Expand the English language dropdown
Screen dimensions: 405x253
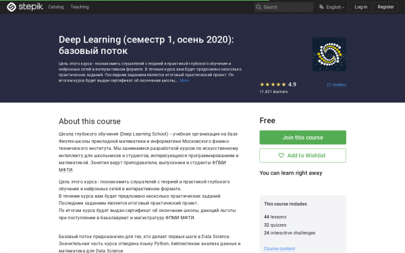tap(331, 7)
